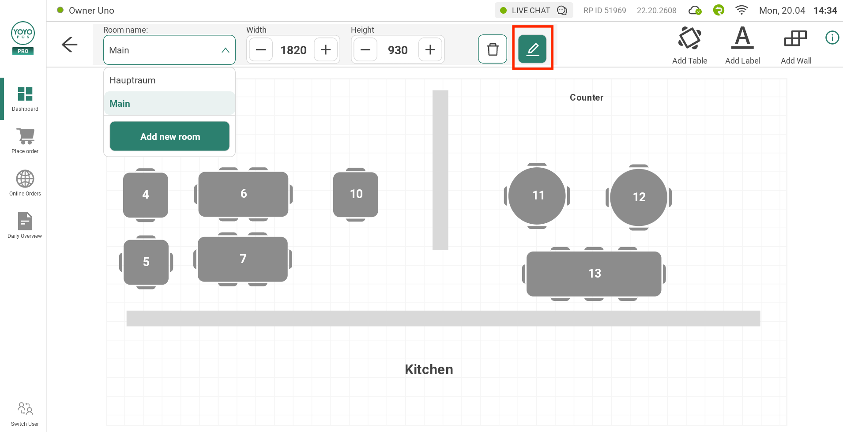Click the Add Table icon
The height and width of the screenshot is (432, 843).
pos(689,43)
